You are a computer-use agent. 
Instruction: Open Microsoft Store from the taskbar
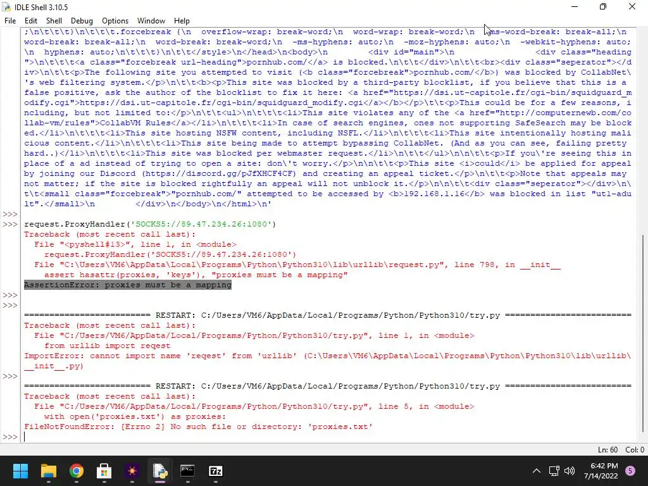click(104, 471)
